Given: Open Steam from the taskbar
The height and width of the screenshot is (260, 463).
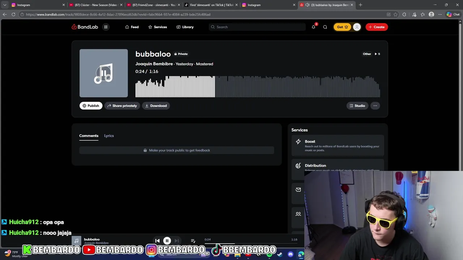Looking at the screenshot, I should (280, 255).
